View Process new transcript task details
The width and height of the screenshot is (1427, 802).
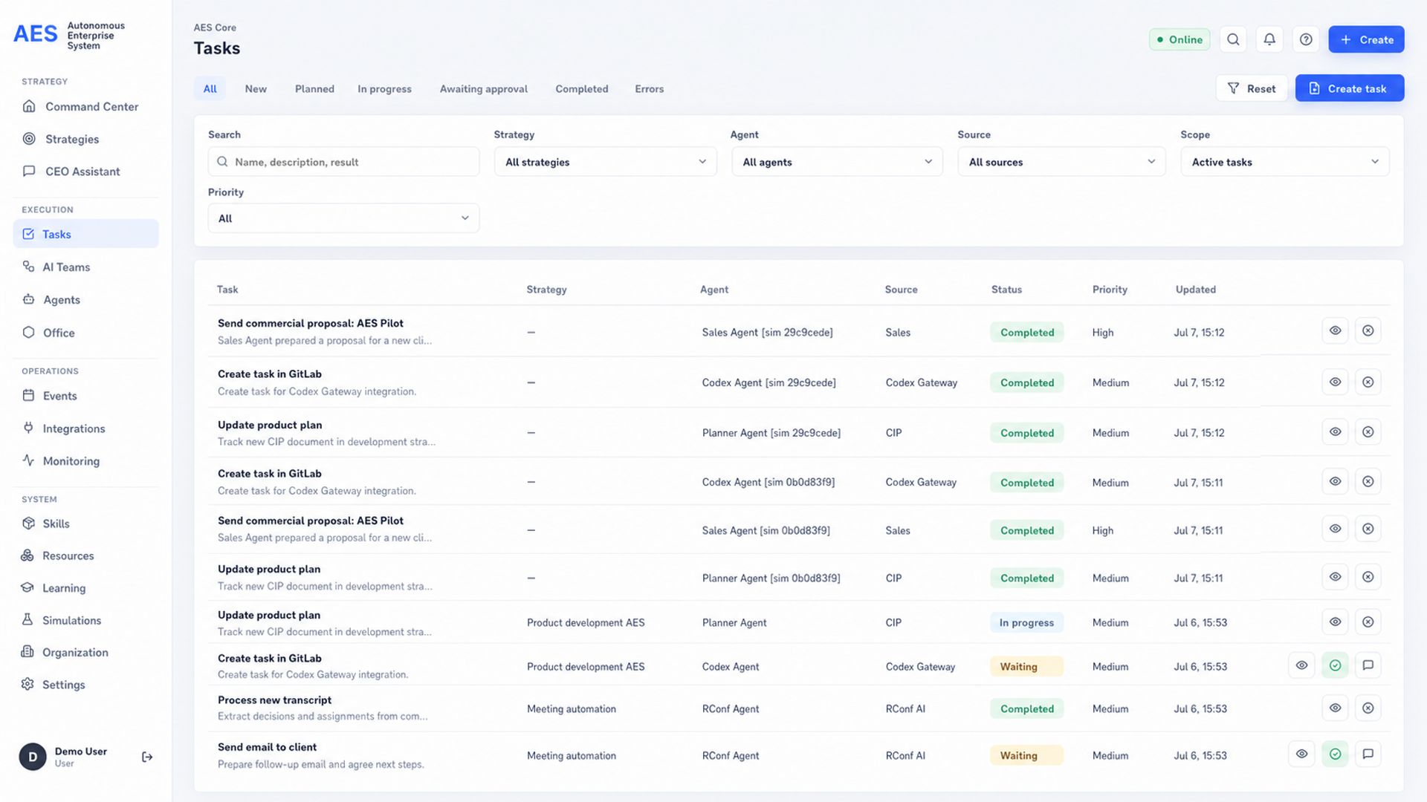coord(1335,708)
